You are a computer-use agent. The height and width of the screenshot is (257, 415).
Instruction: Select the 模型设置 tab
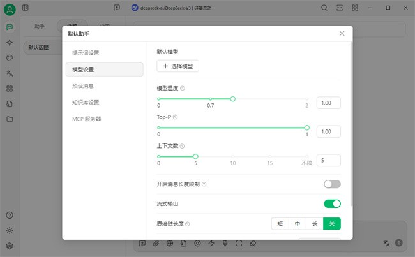104,70
